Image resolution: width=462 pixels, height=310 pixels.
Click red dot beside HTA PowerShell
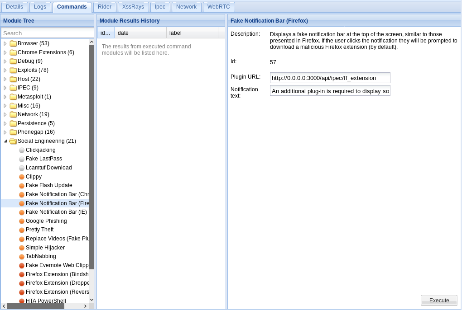click(x=21, y=301)
